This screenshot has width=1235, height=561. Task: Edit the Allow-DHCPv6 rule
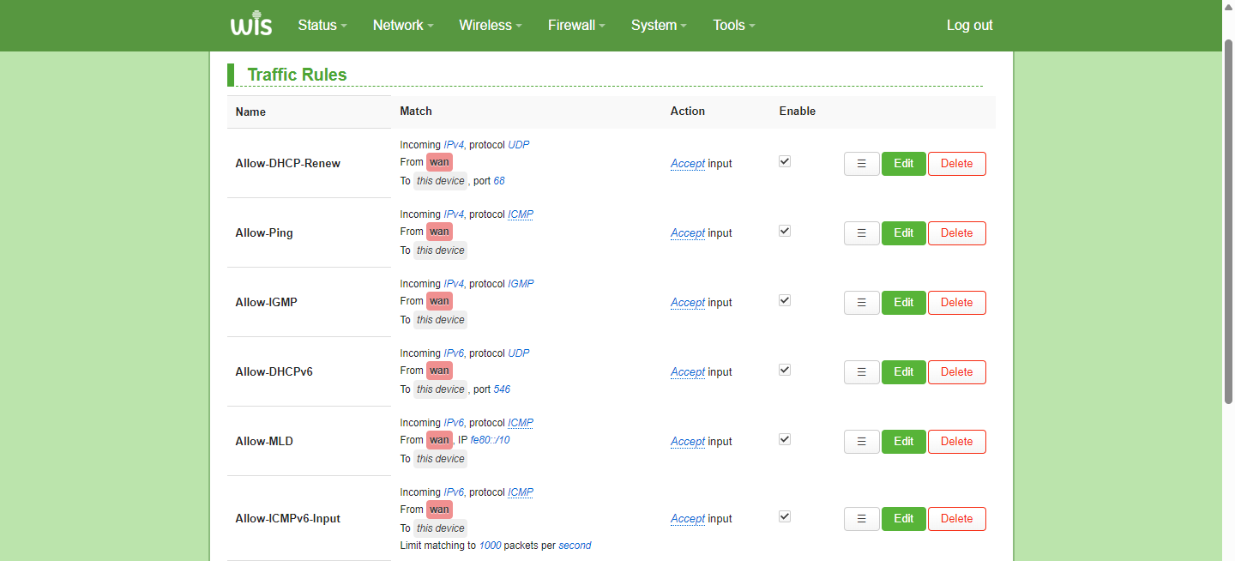tap(904, 372)
